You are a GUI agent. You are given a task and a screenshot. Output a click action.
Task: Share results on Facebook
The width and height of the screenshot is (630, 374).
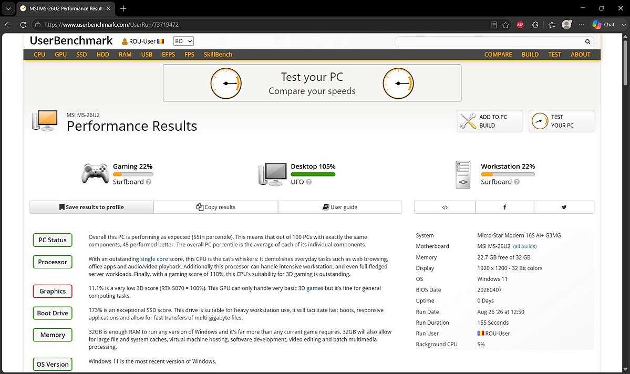point(504,207)
